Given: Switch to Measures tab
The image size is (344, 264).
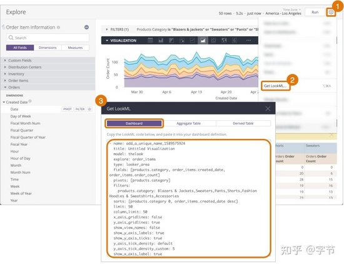Looking at the screenshot, I should tap(75, 48).
